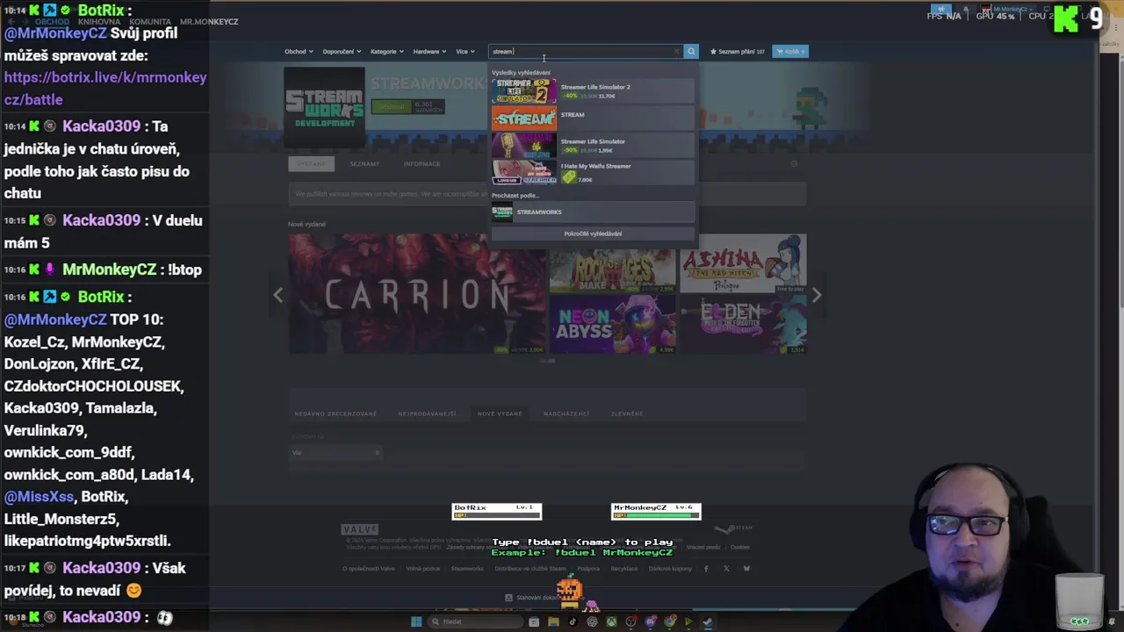1124x632 pixels.
Task: Open the X (Twitter) footer icon
Action: tap(726, 569)
